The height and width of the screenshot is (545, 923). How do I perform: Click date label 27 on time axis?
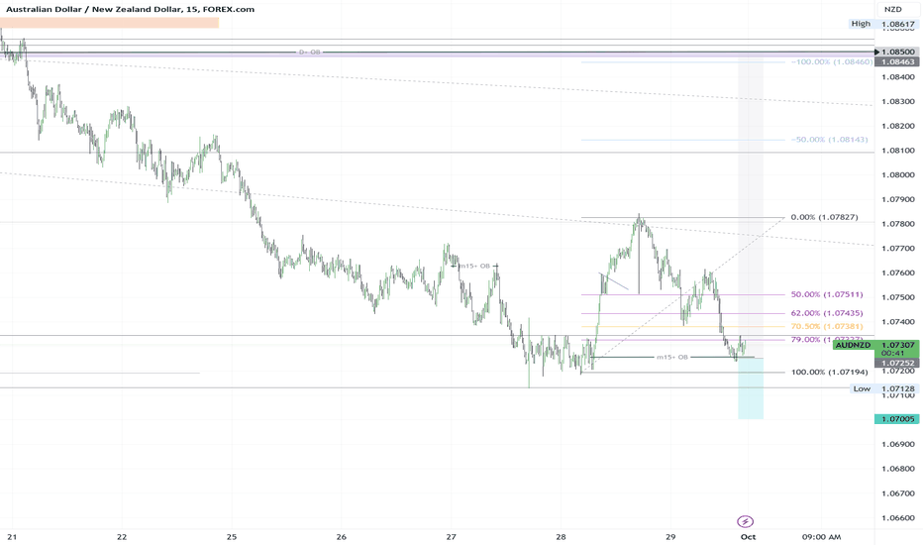click(451, 537)
